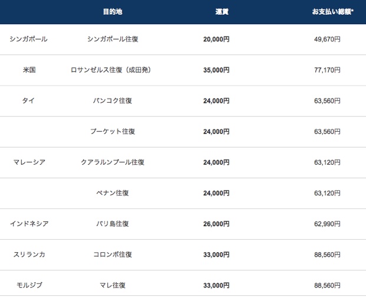The height and width of the screenshot is (297, 366).
Task: Select the ペナン往復 destination
Action: [x=113, y=193]
